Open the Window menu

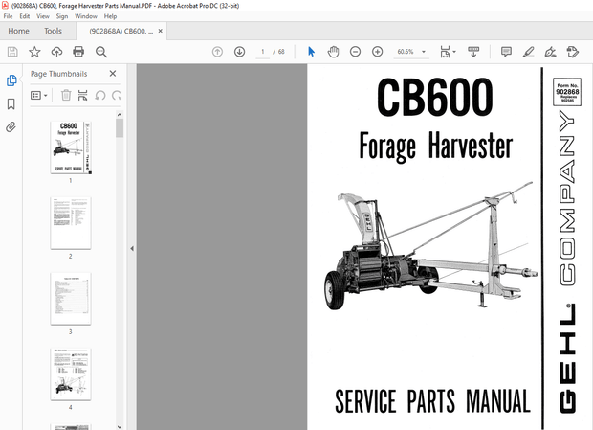point(86,16)
